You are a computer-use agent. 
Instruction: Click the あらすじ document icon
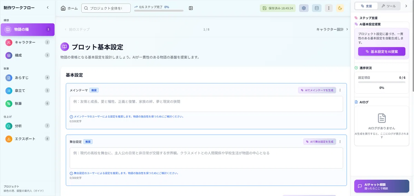[9, 78]
